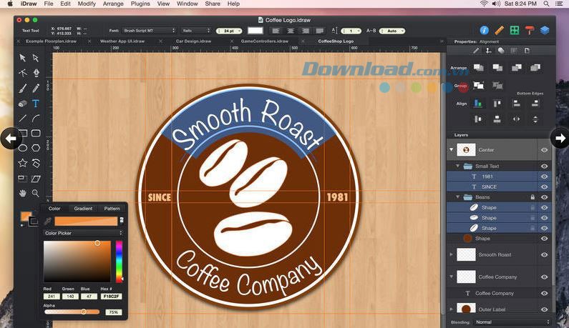Open the orange ruler panel
The width and height of the screenshot is (569, 328).
coord(500,31)
